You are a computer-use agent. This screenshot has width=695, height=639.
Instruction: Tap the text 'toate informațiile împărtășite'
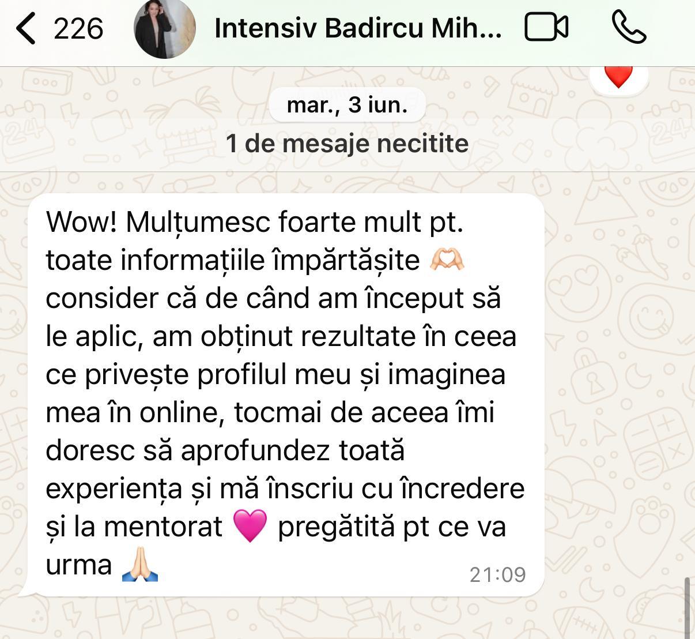coord(233,260)
